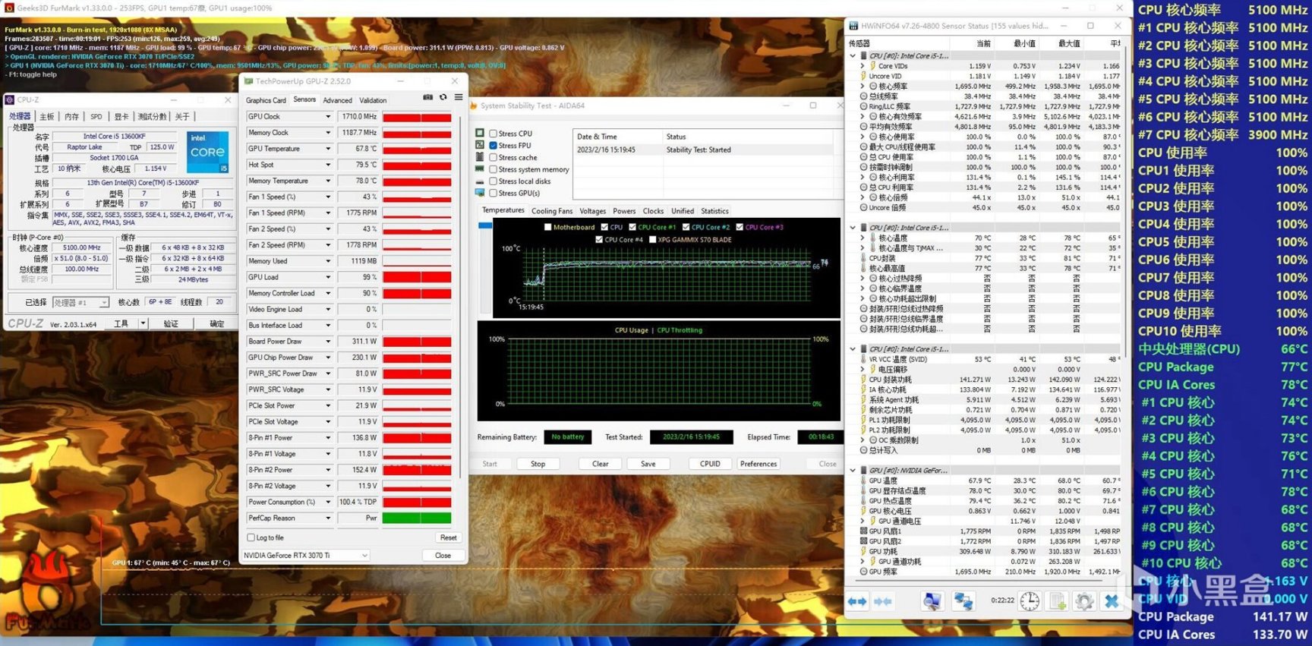Image resolution: width=1312 pixels, height=646 pixels.
Task: Click the Stress cache icon in AIDA64
Action: [480, 157]
